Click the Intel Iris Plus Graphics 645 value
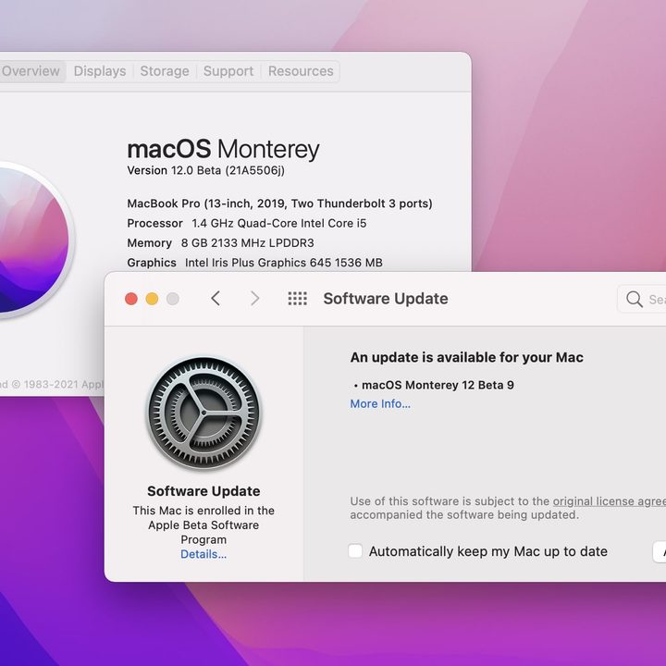Viewport: 666px width, 666px height. [284, 263]
